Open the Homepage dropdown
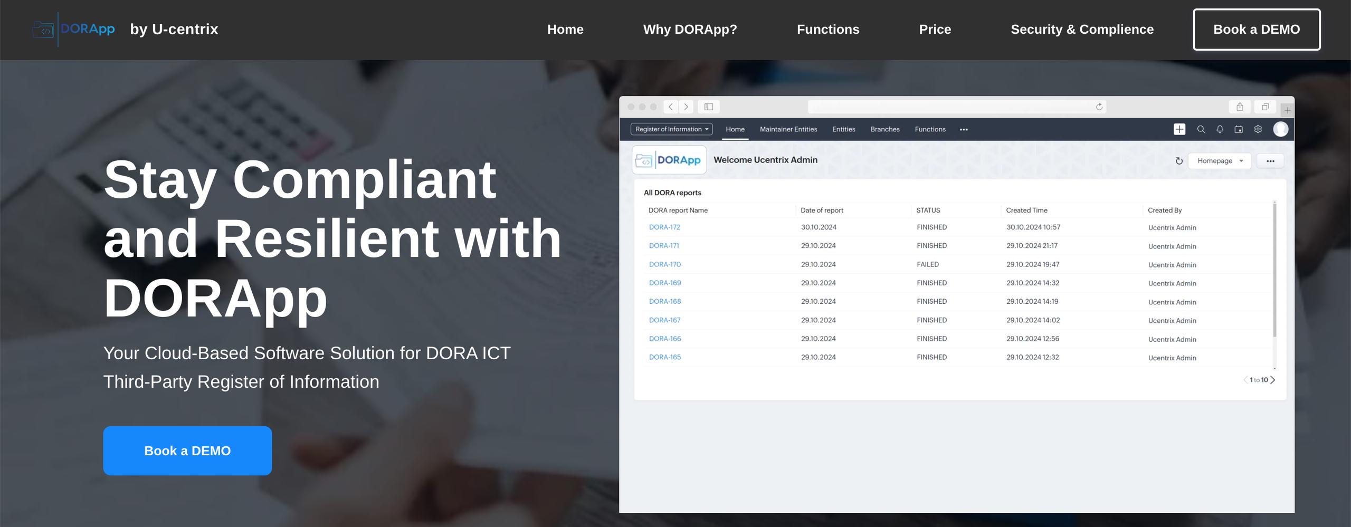 1219,161
